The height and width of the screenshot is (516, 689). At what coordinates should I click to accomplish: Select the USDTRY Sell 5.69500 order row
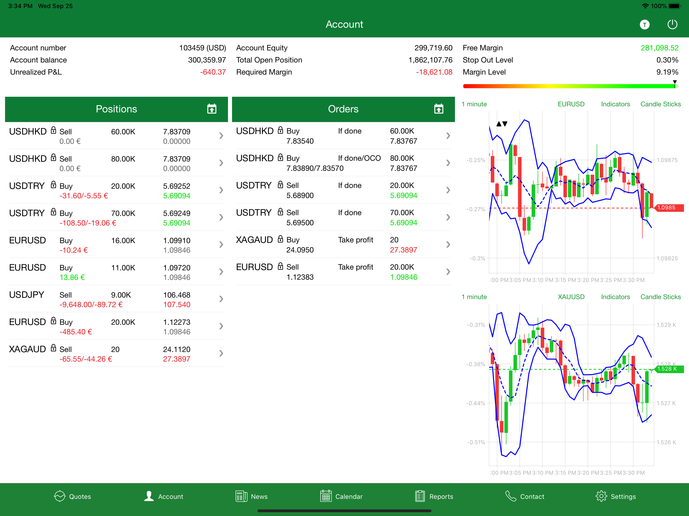(343, 217)
